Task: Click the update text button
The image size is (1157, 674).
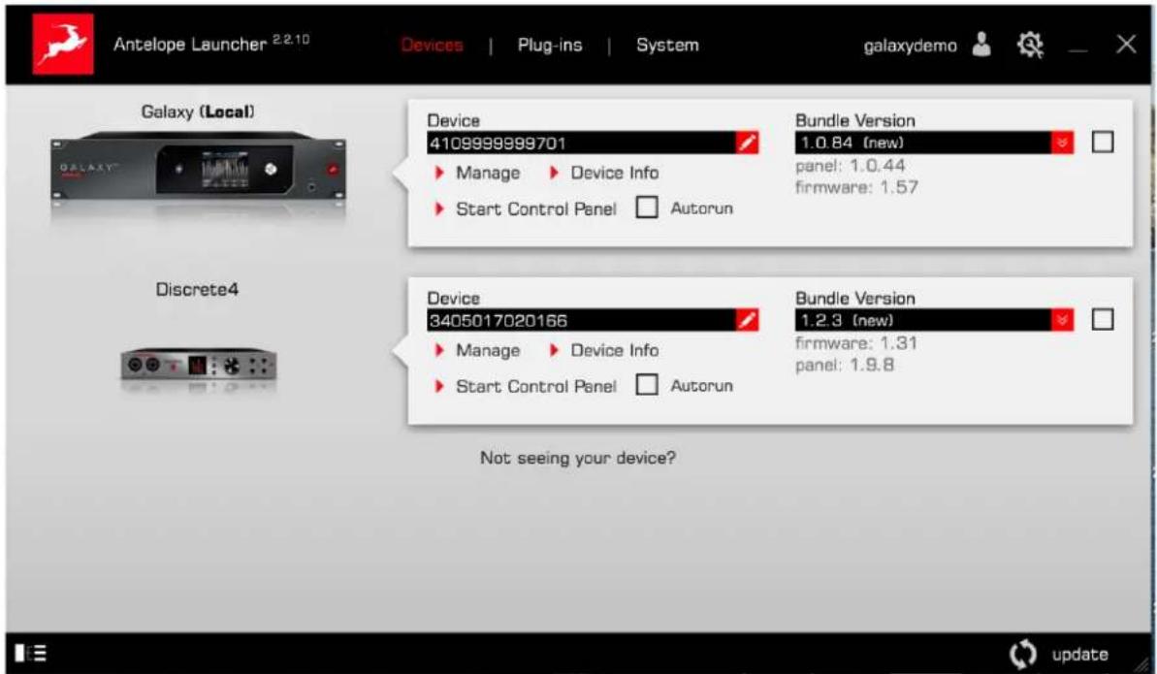Action: click(x=1080, y=655)
